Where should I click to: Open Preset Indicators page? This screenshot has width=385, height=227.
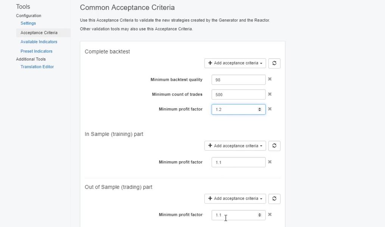click(36, 51)
